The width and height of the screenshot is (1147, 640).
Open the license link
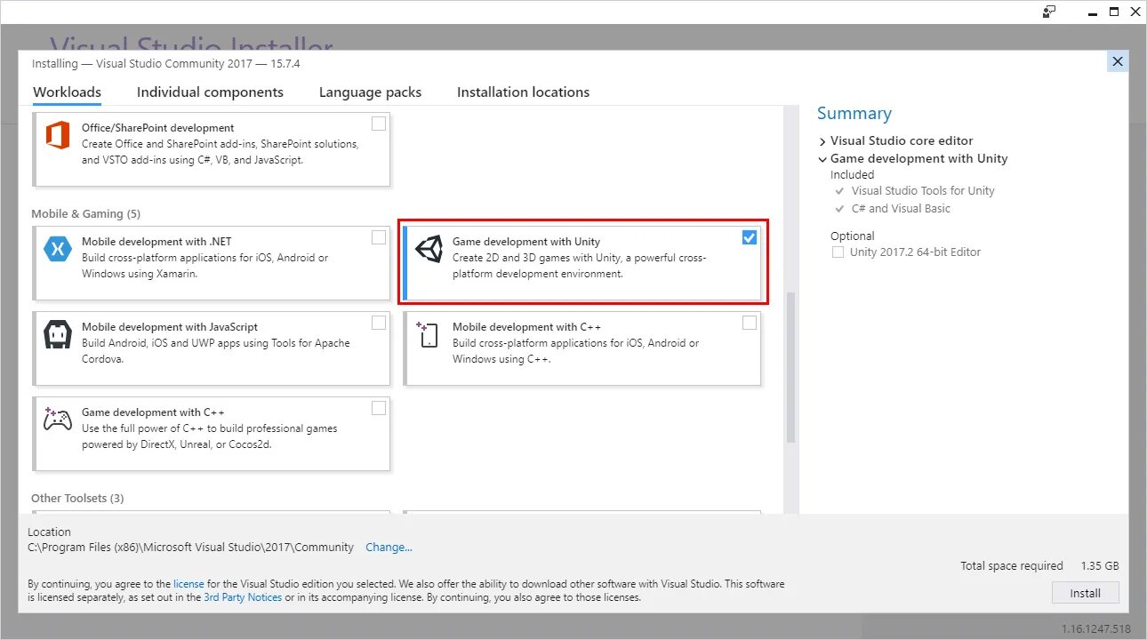click(x=188, y=584)
